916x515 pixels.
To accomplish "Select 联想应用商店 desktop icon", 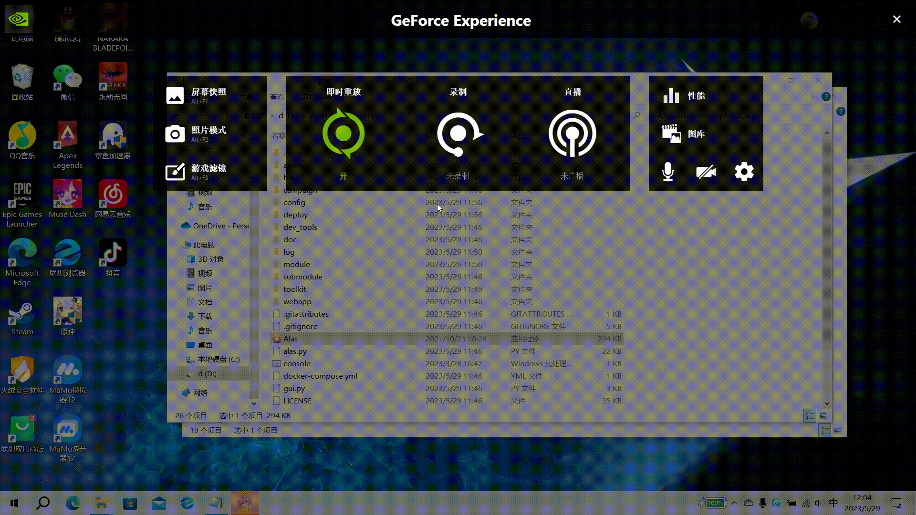I will [x=22, y=434].
